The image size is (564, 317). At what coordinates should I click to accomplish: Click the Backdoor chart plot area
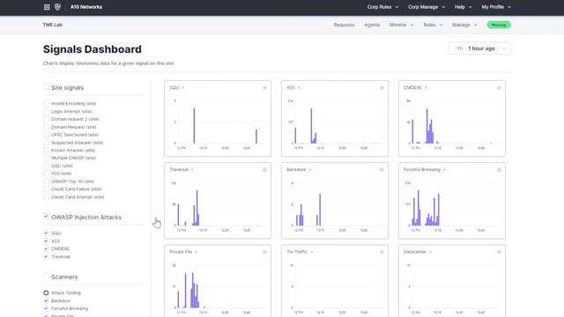(338, 204)
